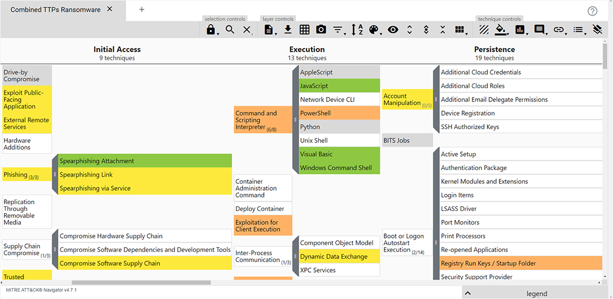Add a new layer tab
Screen dimensions: 613x299
(x=142, y=10)
